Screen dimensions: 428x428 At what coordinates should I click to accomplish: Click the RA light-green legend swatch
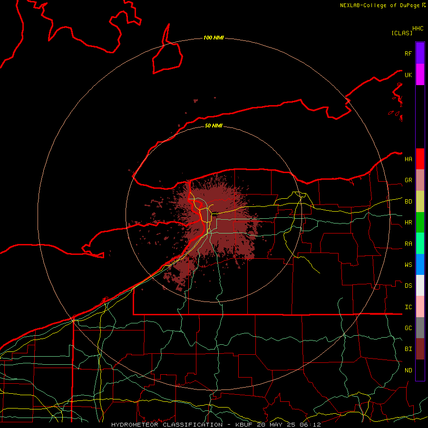pos(420,243)
